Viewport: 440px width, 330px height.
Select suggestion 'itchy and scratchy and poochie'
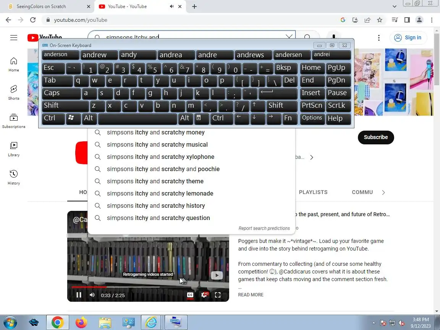(191, 169)
